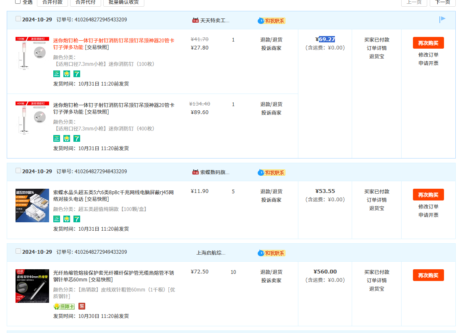Tick the 全选 select-all checkbox
Viewport: 457px width, 333px height.
tap(18, 2)
